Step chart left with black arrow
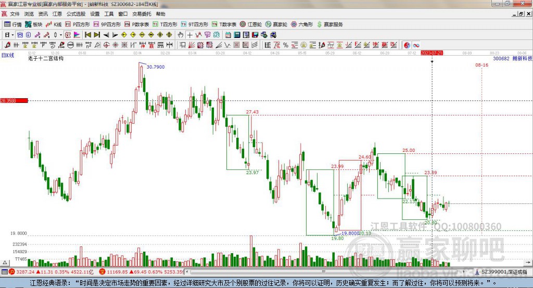Screen dimensions: 533x288 click(106, 35)
